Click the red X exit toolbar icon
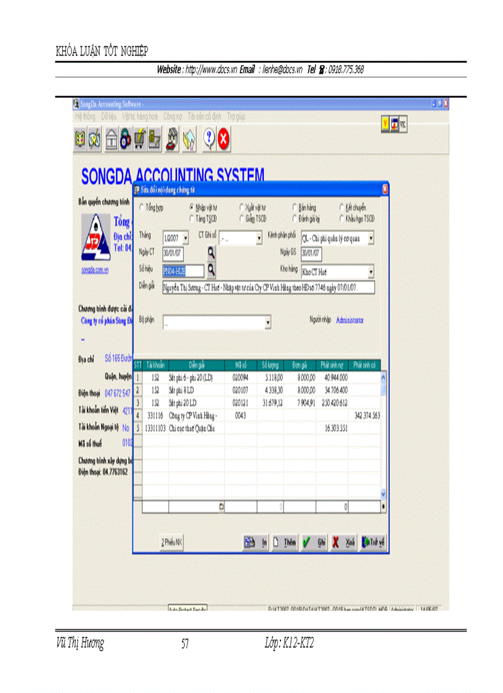The image size is (503, 693). tap(224, 141)
